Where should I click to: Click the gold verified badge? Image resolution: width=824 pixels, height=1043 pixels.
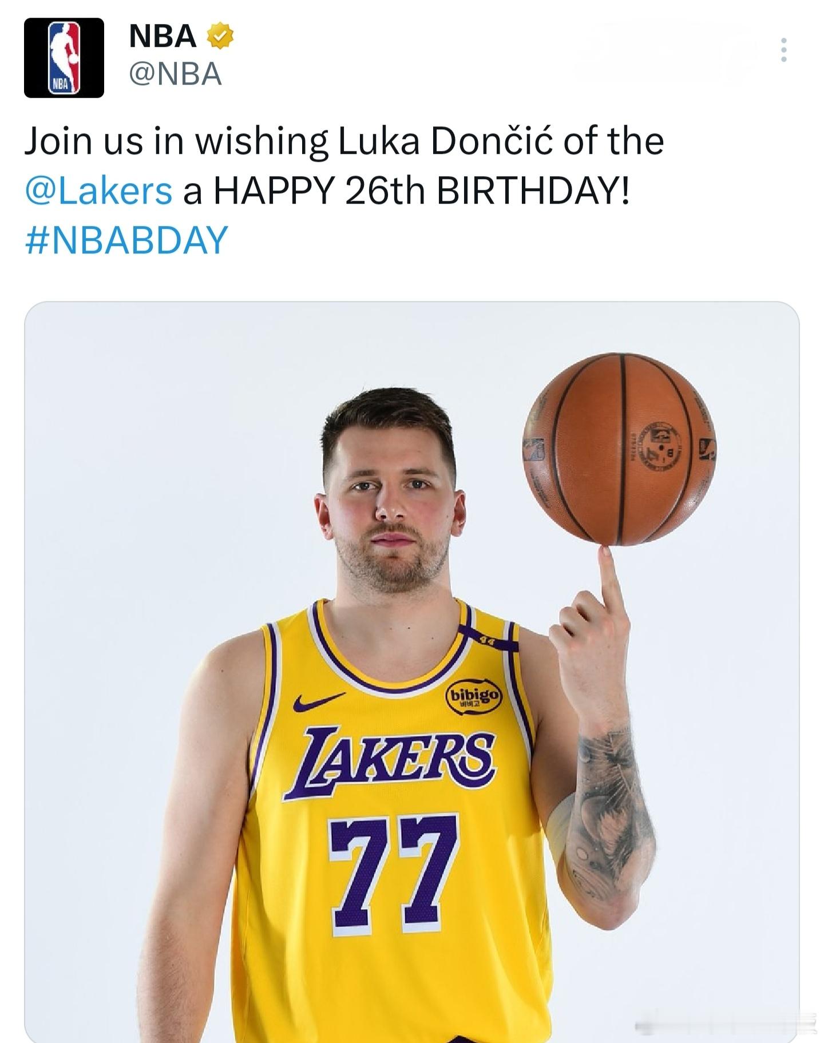coord(220,36)
